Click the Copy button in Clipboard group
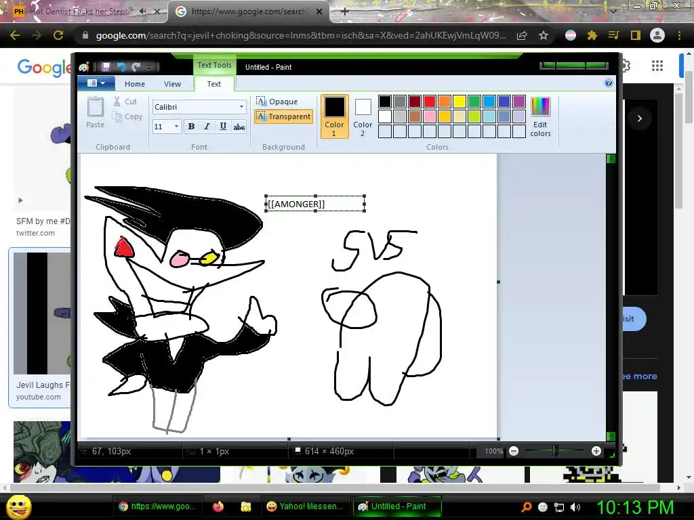 coord(127,116)
